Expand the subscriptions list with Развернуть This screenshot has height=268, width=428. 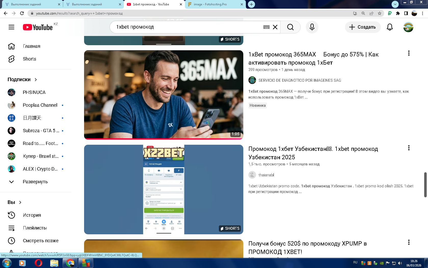point(35,182)
